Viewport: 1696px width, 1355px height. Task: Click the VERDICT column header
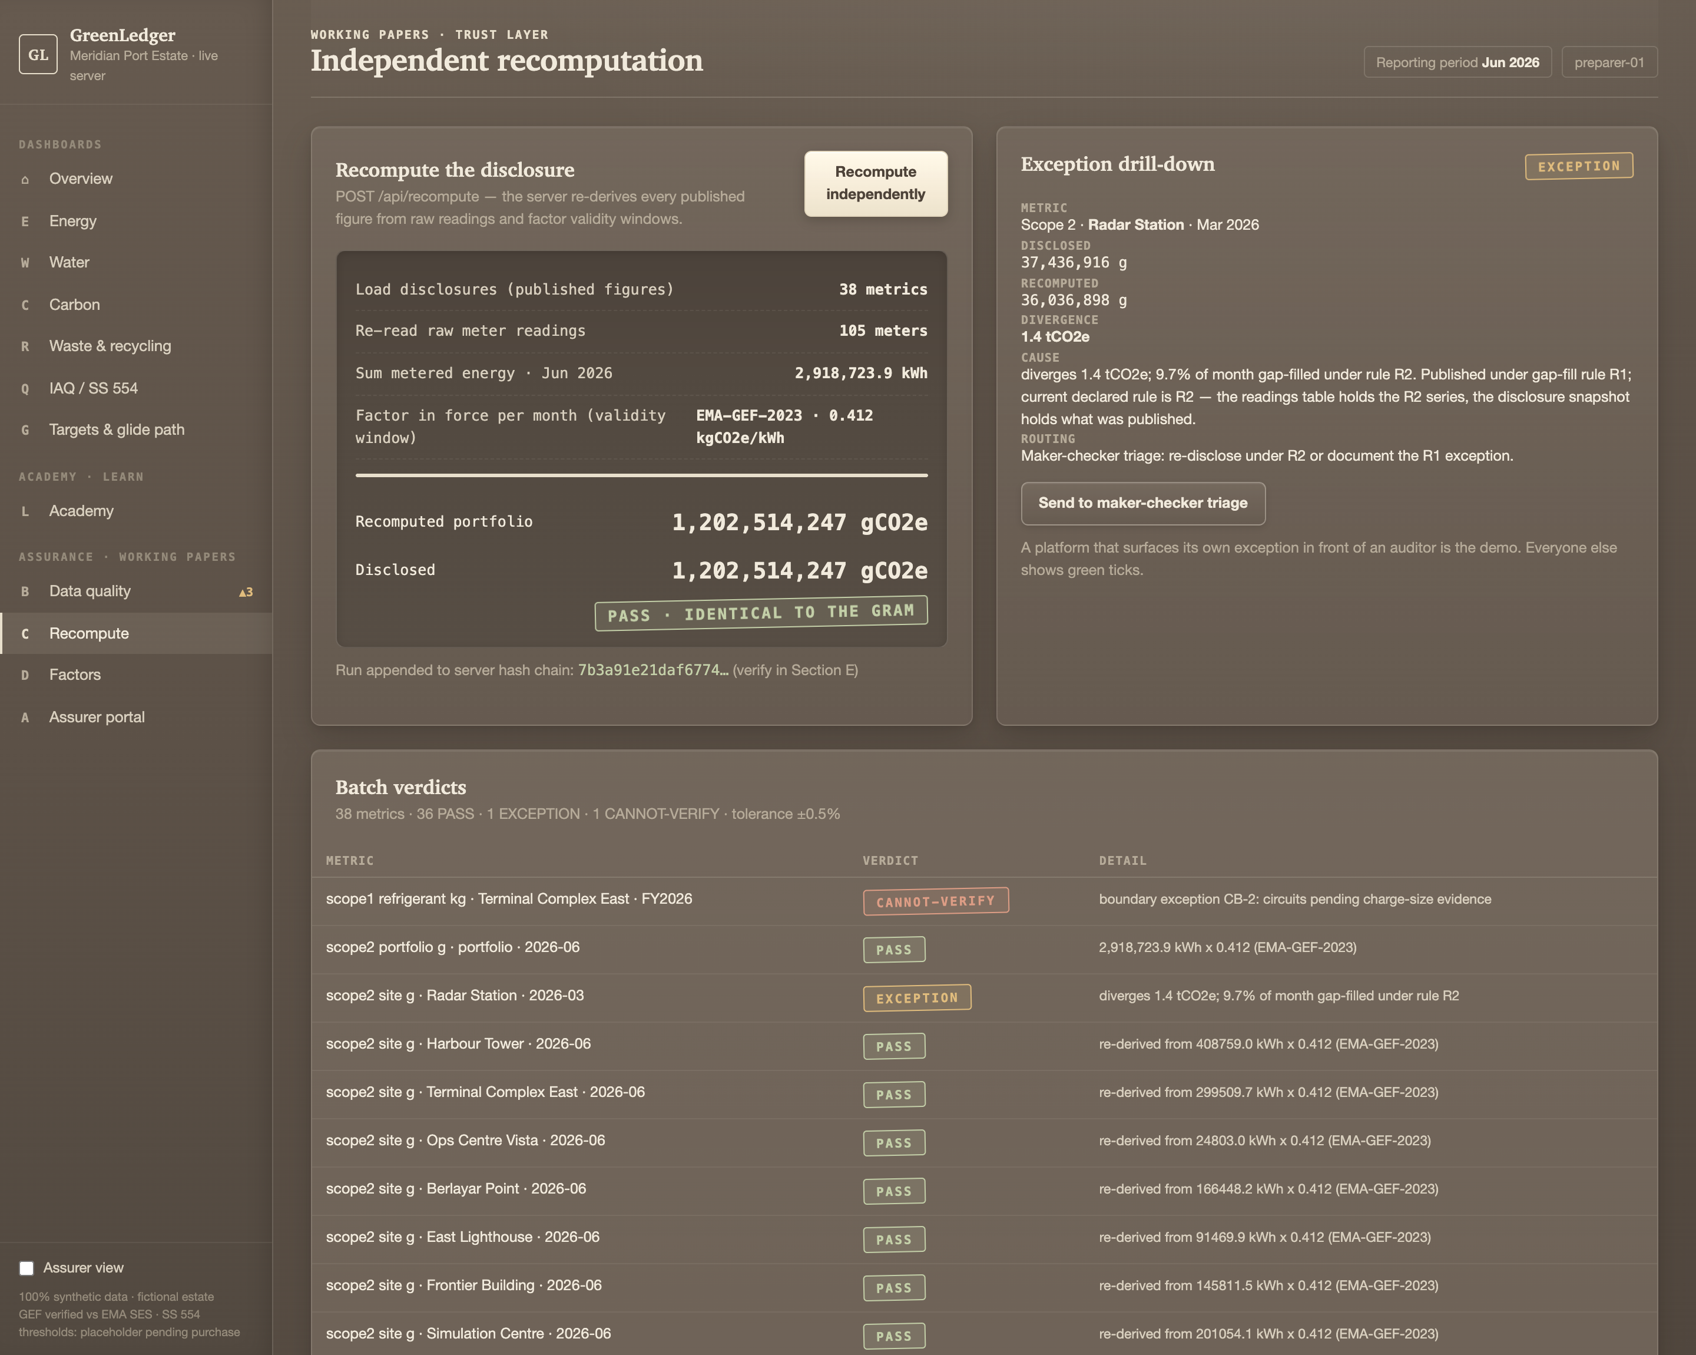pos(890,861)
